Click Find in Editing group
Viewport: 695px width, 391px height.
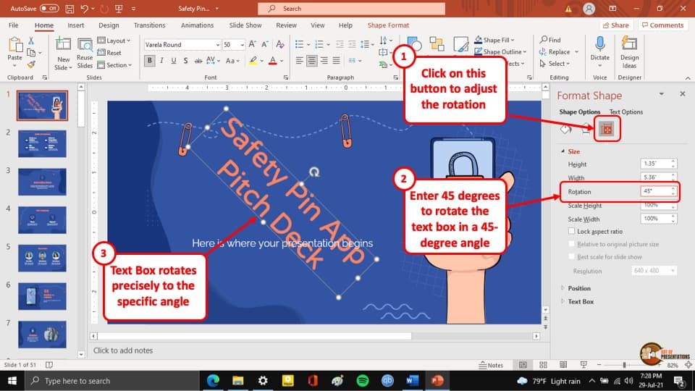[x=550, y=40]
